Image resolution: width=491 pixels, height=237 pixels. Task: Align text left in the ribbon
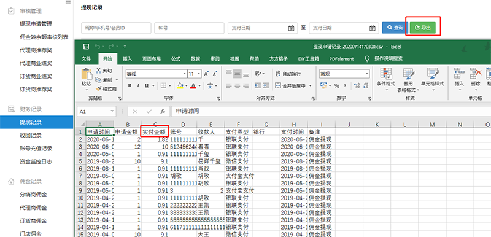(x=229, y=85)
